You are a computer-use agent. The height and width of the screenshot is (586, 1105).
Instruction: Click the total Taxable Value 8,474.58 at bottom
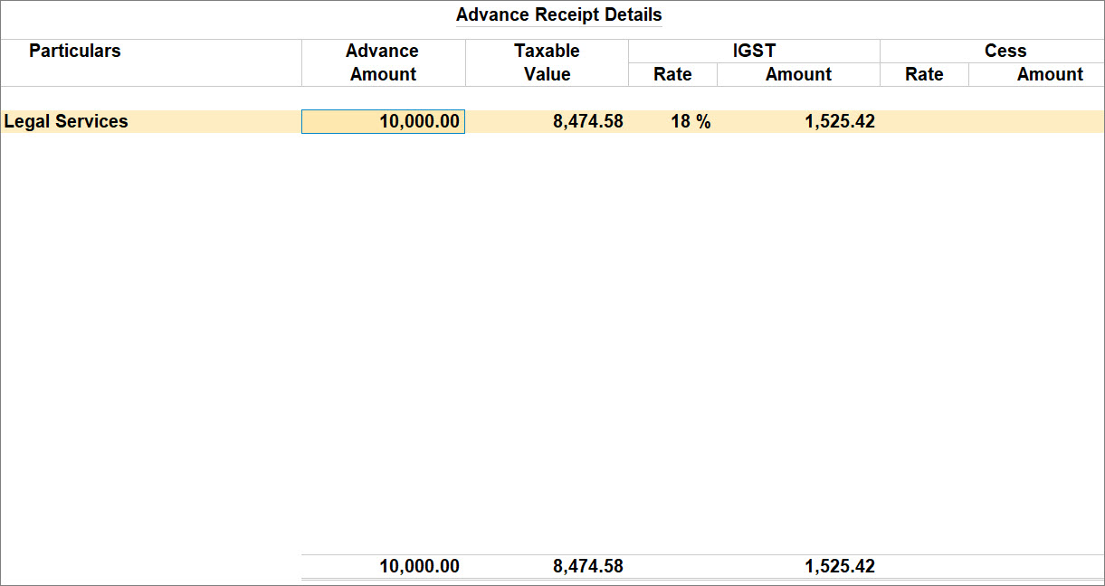(587, 566)
